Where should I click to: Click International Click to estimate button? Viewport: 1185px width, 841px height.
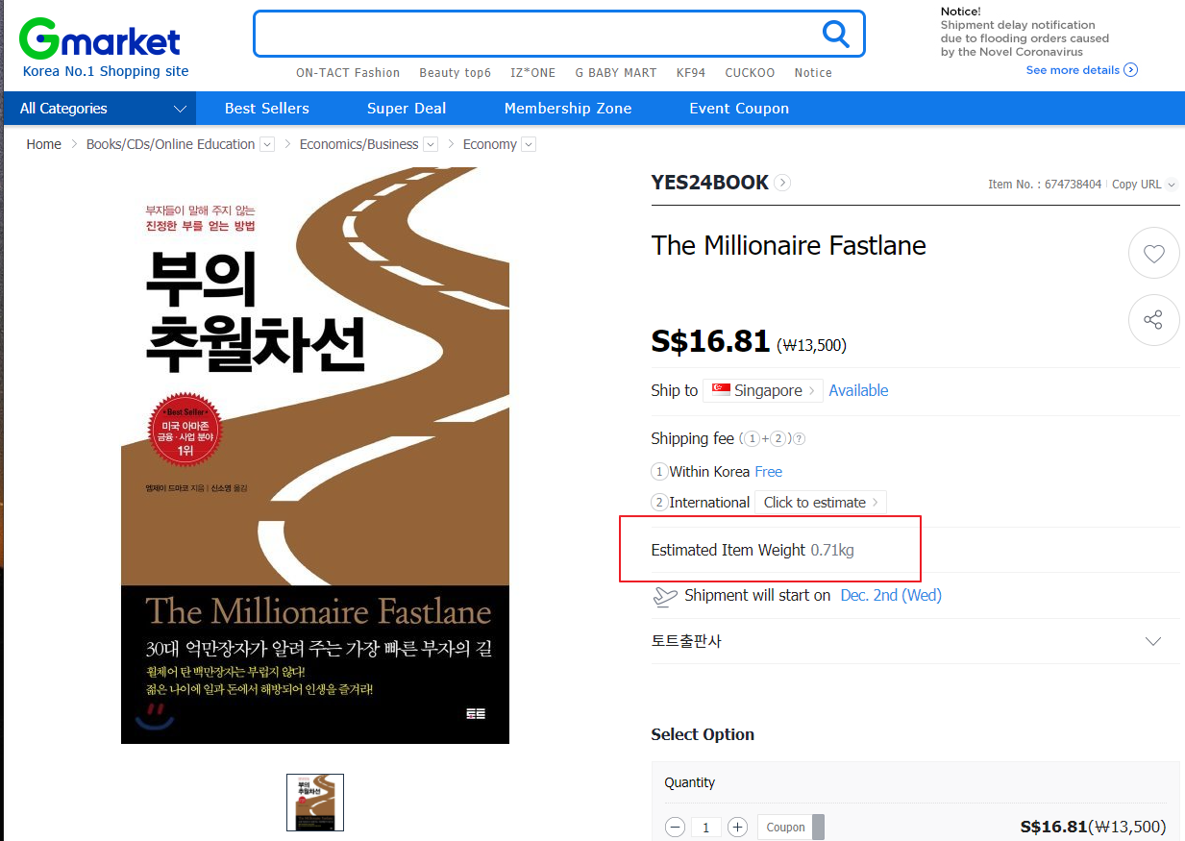pos(821,503)
